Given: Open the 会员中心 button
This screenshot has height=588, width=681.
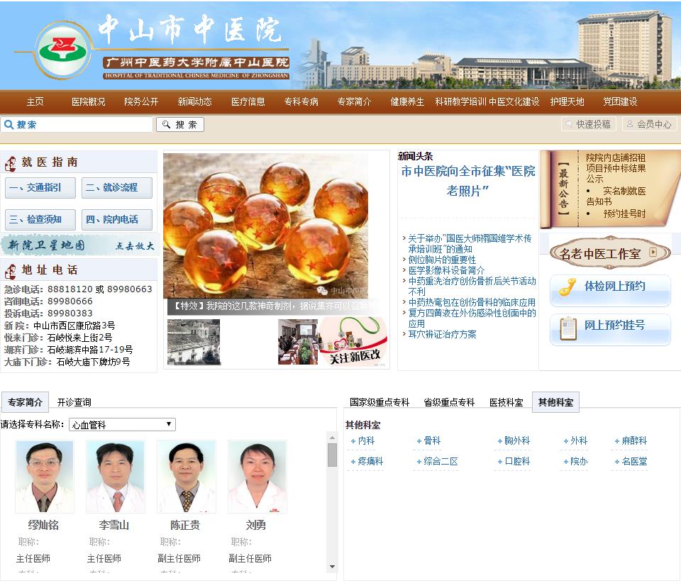Looking at the screenshot, I should pyautogui.click(x=650, y=124).
